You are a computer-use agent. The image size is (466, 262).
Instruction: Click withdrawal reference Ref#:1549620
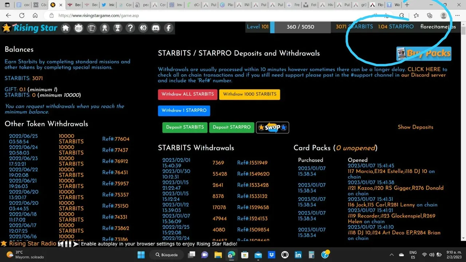253,174
